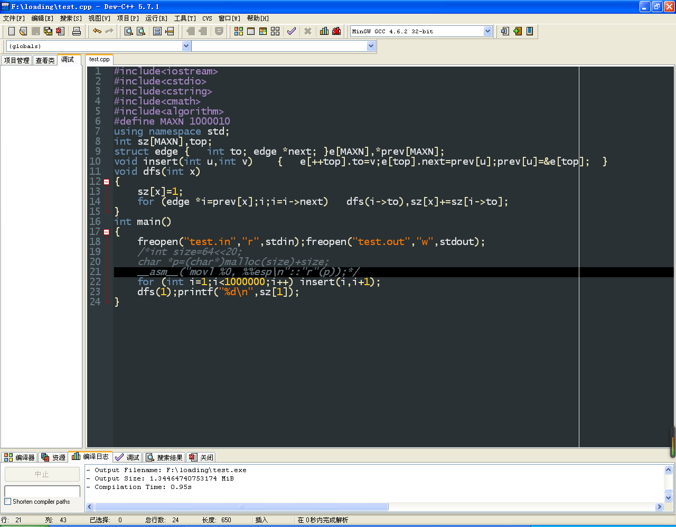Viewport: 676px width, 527px height.
Task: Expand the (globals) scope dropdown
Action: (186, 46)
